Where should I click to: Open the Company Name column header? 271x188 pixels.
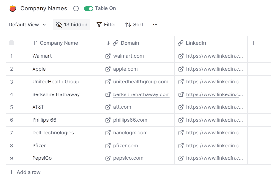click(x=59, y=43)
